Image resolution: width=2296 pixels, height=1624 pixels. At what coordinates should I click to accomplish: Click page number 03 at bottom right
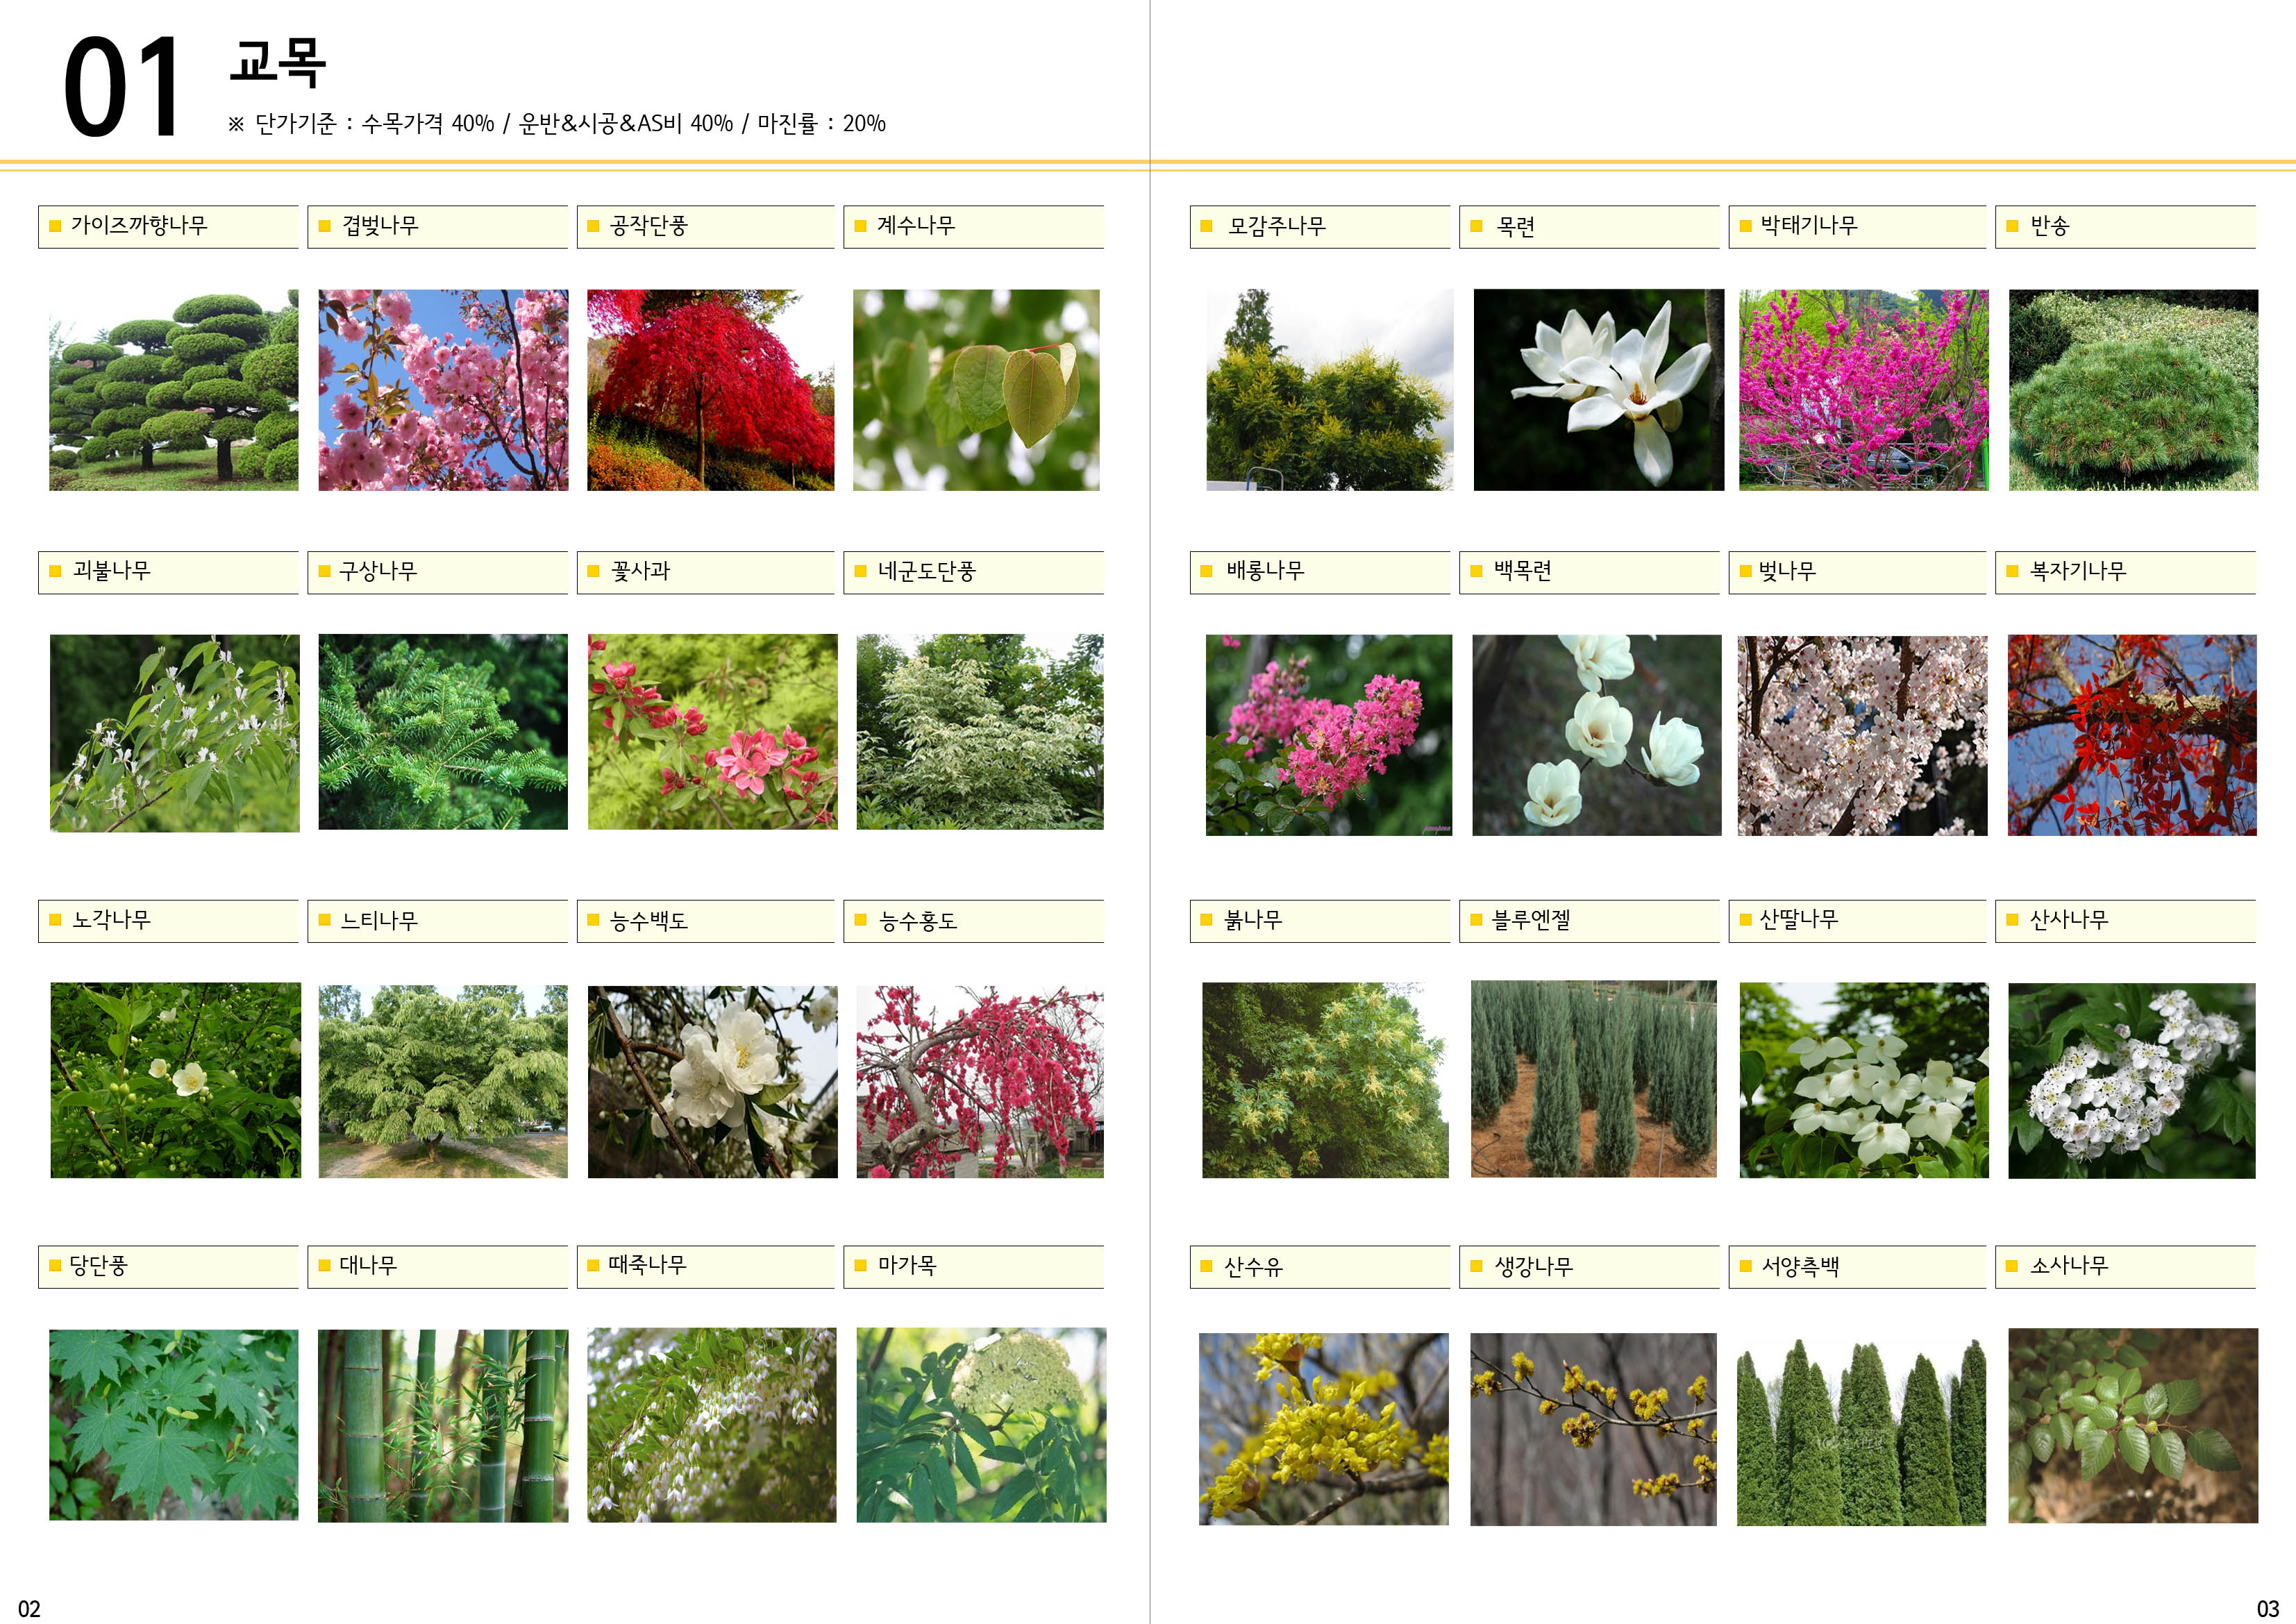tap(2267, 1609)
